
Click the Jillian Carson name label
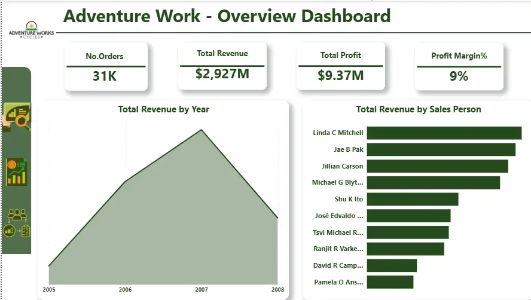tap(343, 166)
